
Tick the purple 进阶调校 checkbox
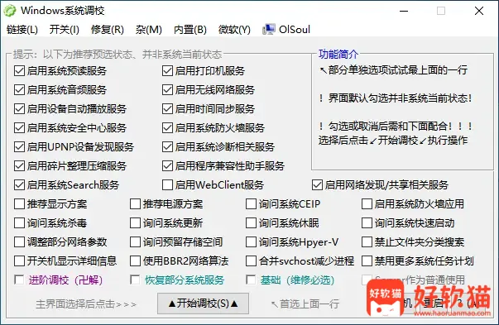[x=19, y=280]
